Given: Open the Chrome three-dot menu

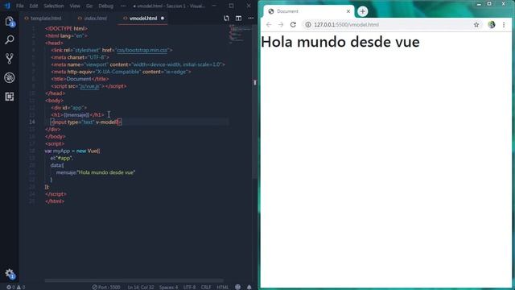Looking at the screenshot, I should pyautogui.click(x=504, y=25).
